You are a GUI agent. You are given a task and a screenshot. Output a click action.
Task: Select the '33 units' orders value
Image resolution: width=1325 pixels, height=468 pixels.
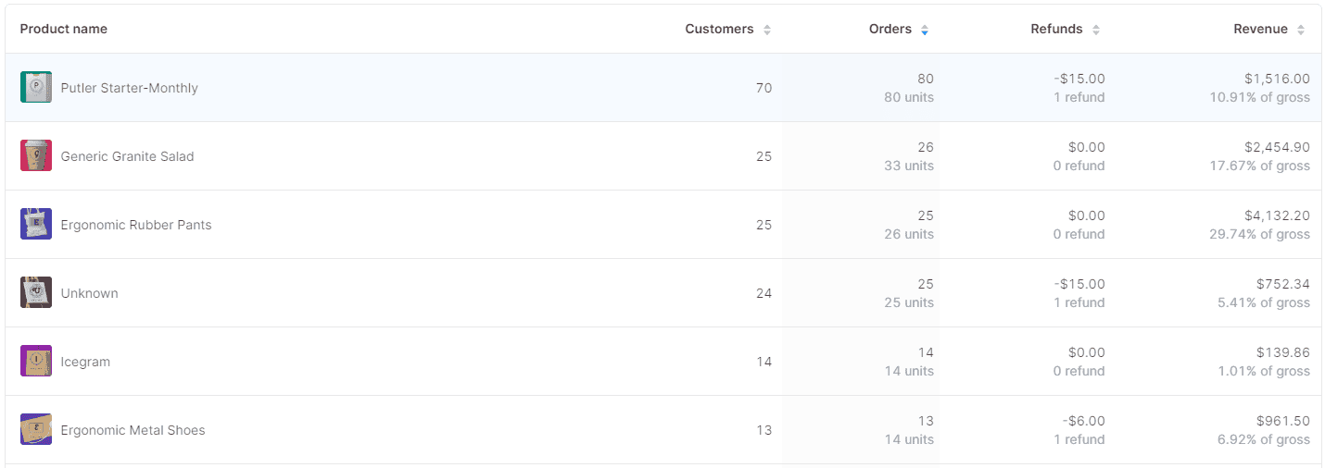point(909,166)
